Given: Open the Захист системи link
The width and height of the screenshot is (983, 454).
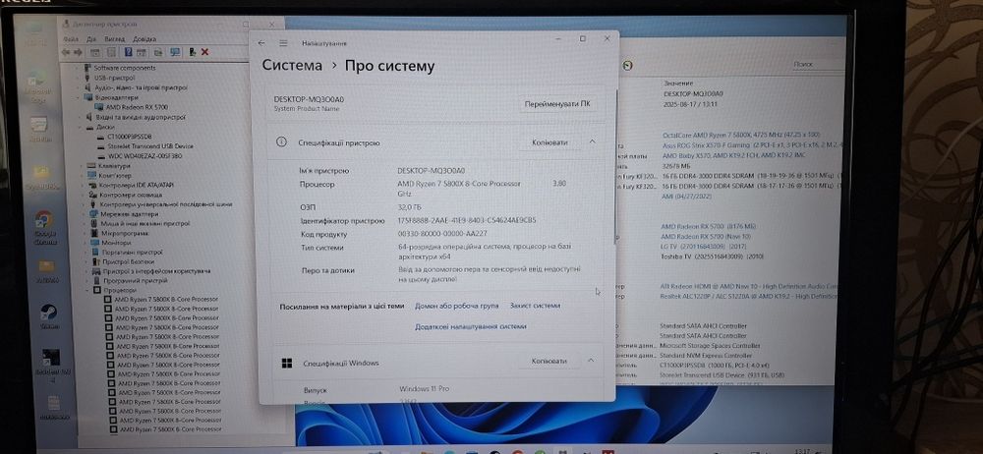Looking at the screenshot, I should [535, 306].
